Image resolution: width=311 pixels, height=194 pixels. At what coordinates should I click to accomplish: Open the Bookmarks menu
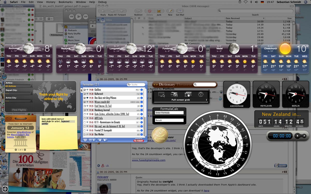(x=66, y=2)
